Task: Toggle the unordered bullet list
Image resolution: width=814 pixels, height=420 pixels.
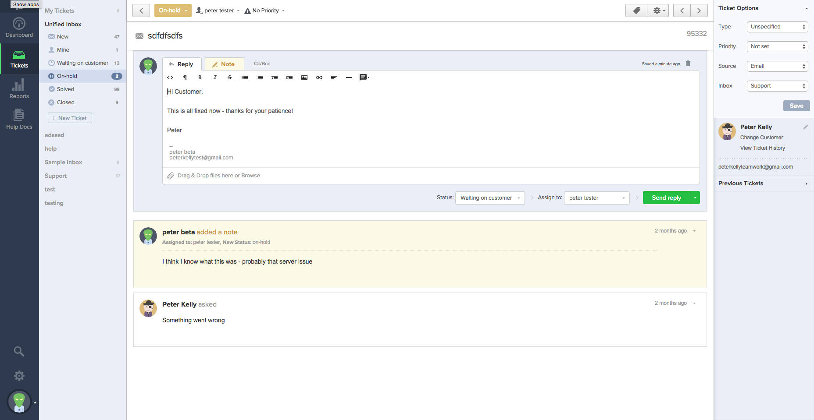Action: pos(245,78)
